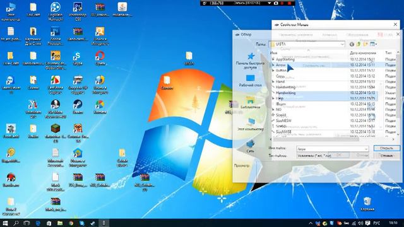Go back using the Browse dialog toolbar arrow
This screenshot has width=404, height=227.
tap(352, 44)
